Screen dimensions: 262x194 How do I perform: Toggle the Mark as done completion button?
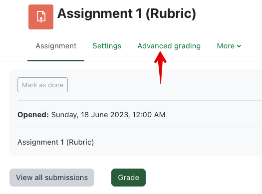(42, 85)
